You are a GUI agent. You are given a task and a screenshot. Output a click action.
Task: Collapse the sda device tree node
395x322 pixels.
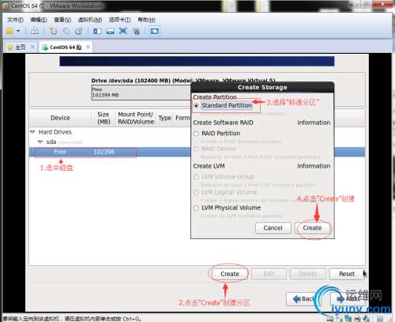[40, 142]
